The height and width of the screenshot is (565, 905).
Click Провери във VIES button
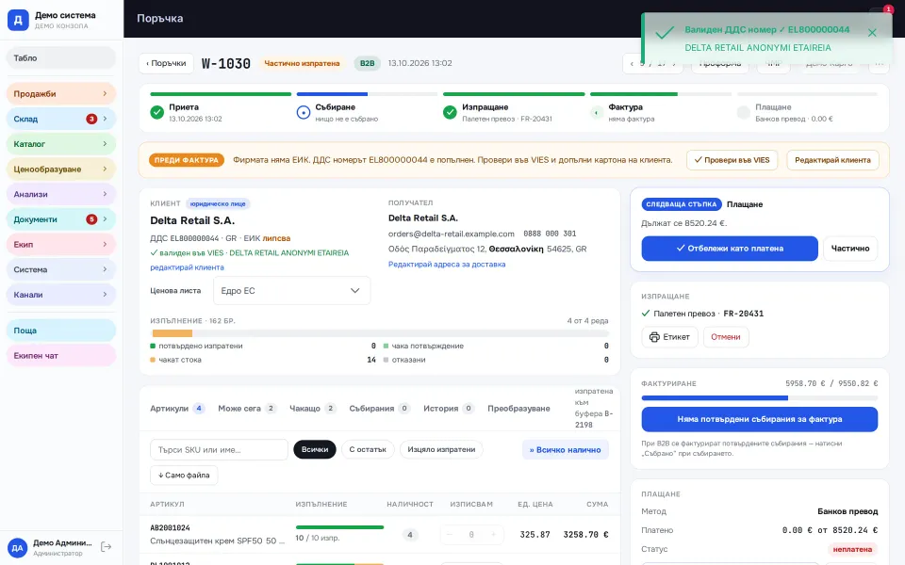(x=732, y=160)
